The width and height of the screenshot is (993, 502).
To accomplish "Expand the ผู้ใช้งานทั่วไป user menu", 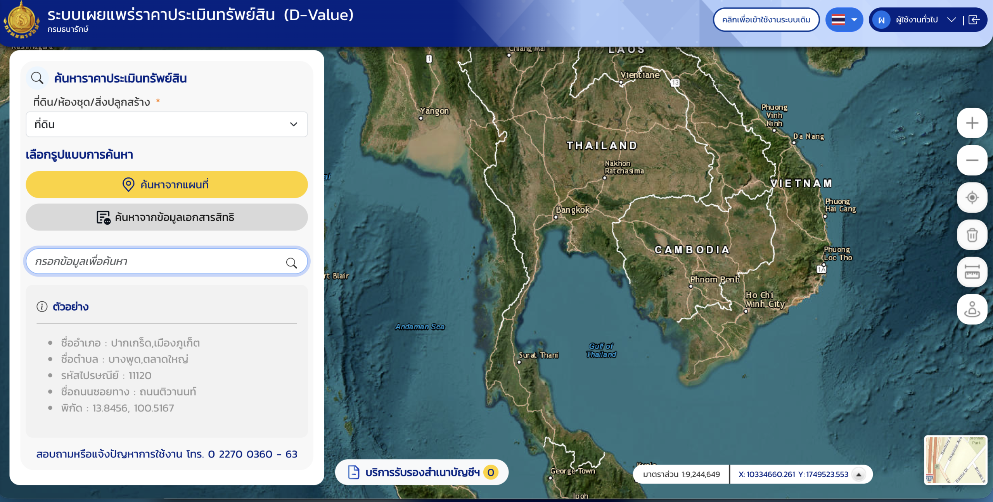I will coord(951,20).
